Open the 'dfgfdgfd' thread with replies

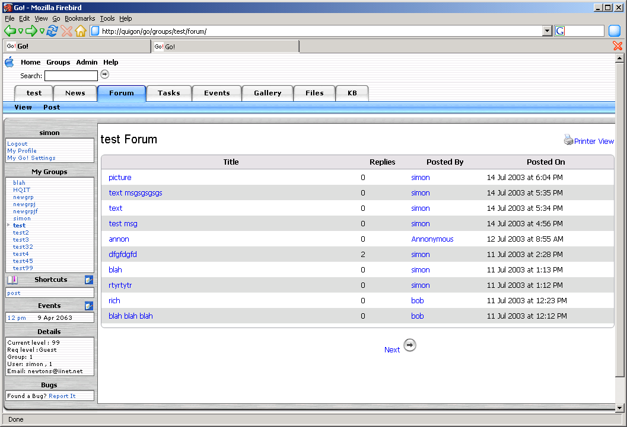click(x=123, y=254)
